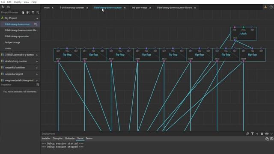This screenshot has width=274, height=154.
Task: Open the Project Browser filter funnel icon
Action: pos(33,12)
